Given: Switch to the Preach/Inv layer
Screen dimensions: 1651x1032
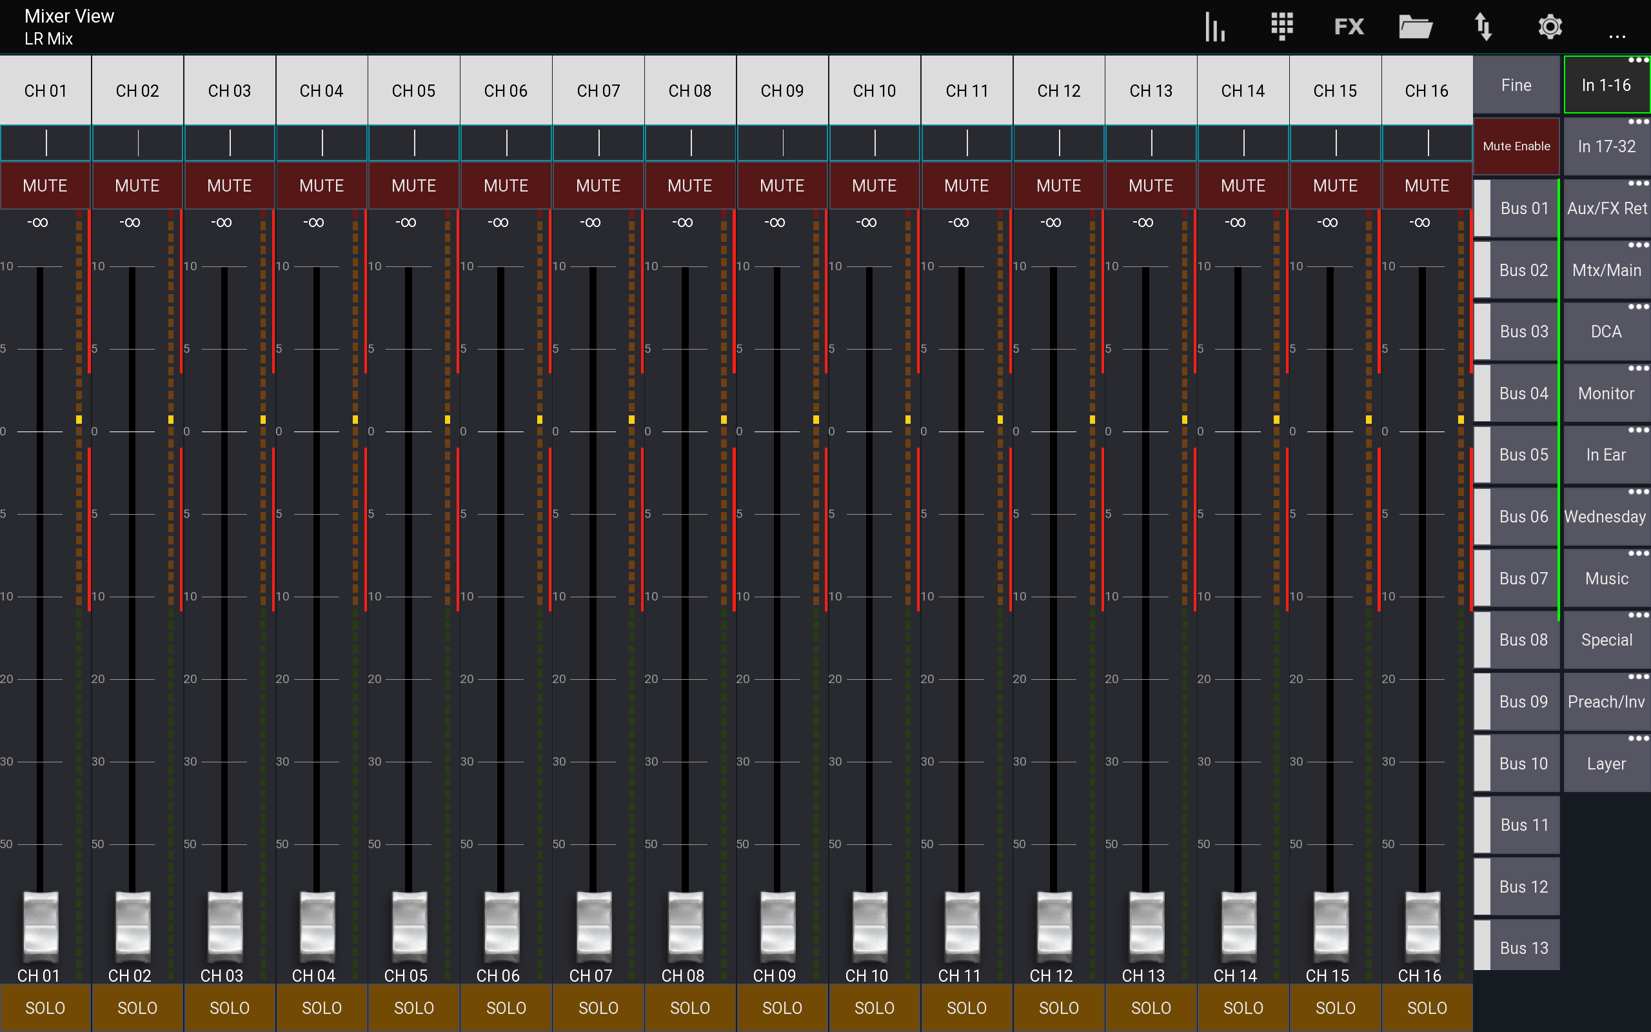Looking at the screenshot, I should click(1607, 702).
